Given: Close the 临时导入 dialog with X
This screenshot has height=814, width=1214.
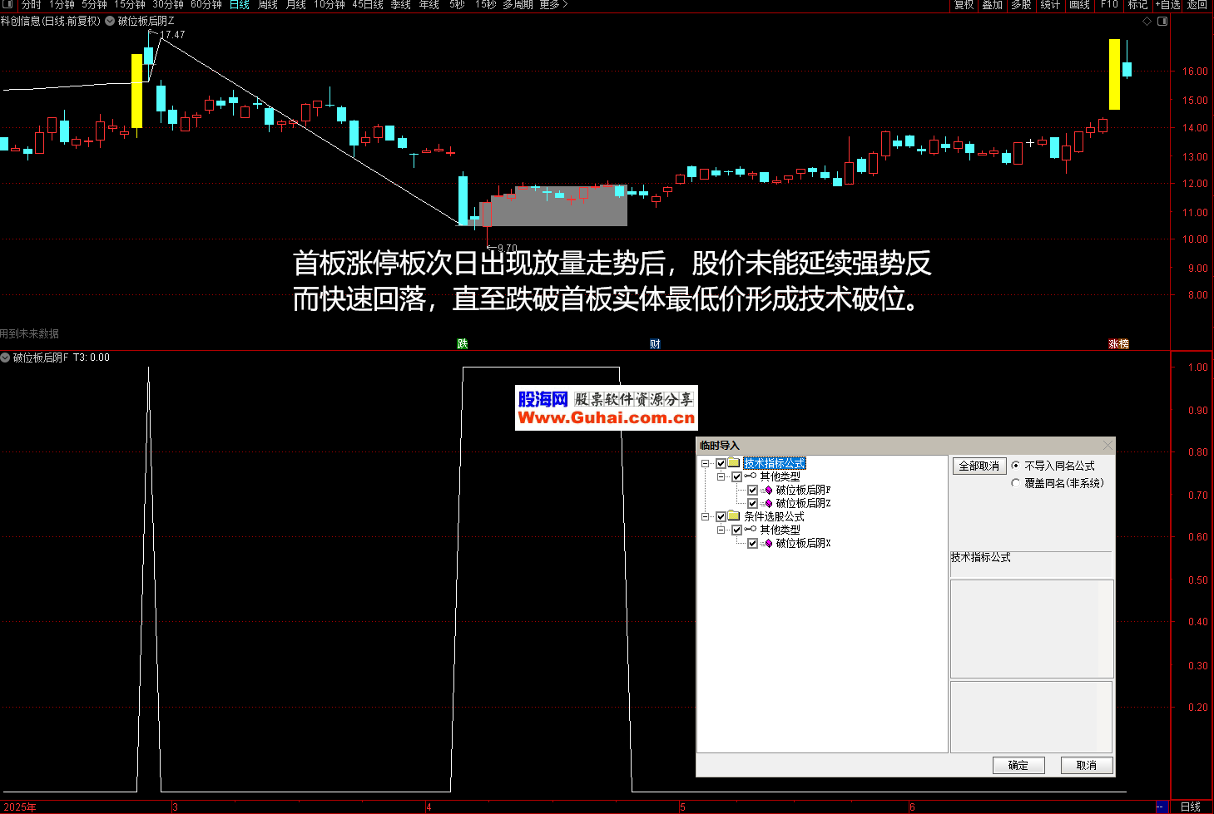Looking at the screenshot, I should 1107,446.
